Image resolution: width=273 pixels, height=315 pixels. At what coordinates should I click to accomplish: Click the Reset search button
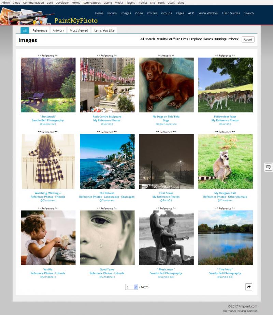click(248, 39)
